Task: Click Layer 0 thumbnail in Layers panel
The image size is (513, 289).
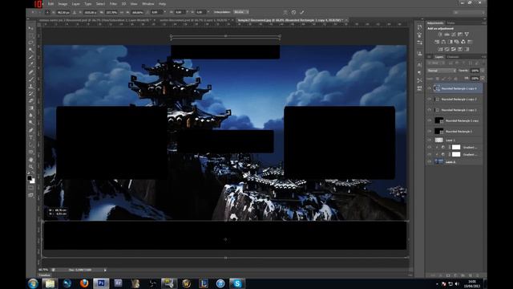Action: (438, 161)
